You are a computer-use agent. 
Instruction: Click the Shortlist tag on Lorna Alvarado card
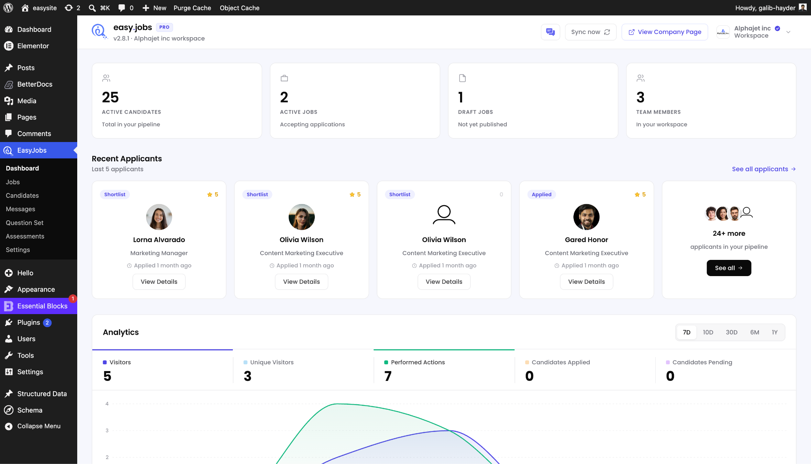tap(115, 194)
